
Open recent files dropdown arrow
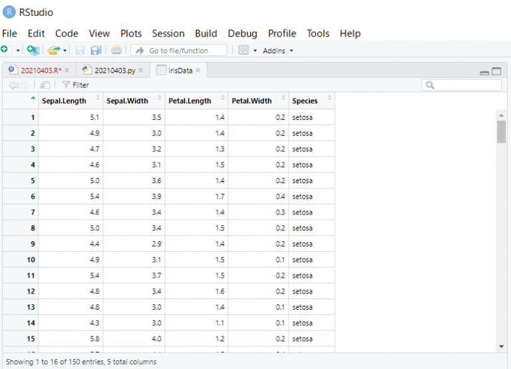(65, 51)
